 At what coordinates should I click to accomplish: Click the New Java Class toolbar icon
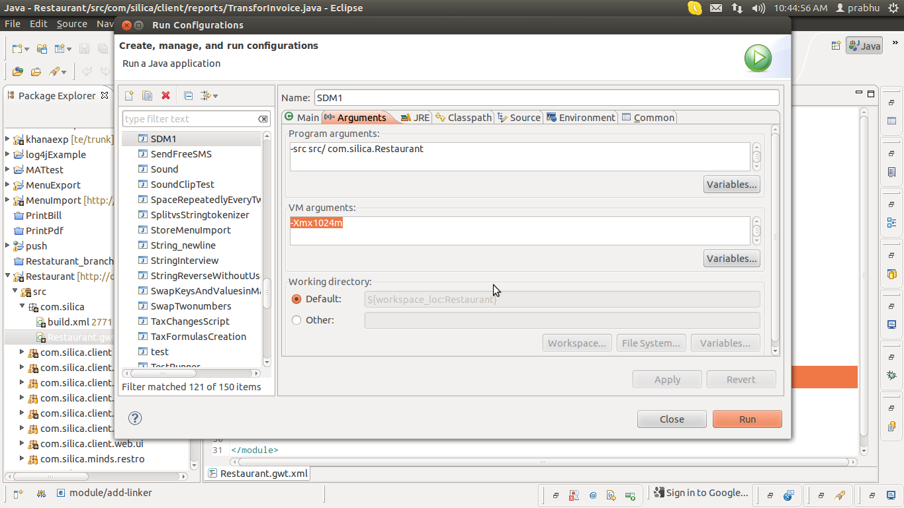click(x=60, y=48)
